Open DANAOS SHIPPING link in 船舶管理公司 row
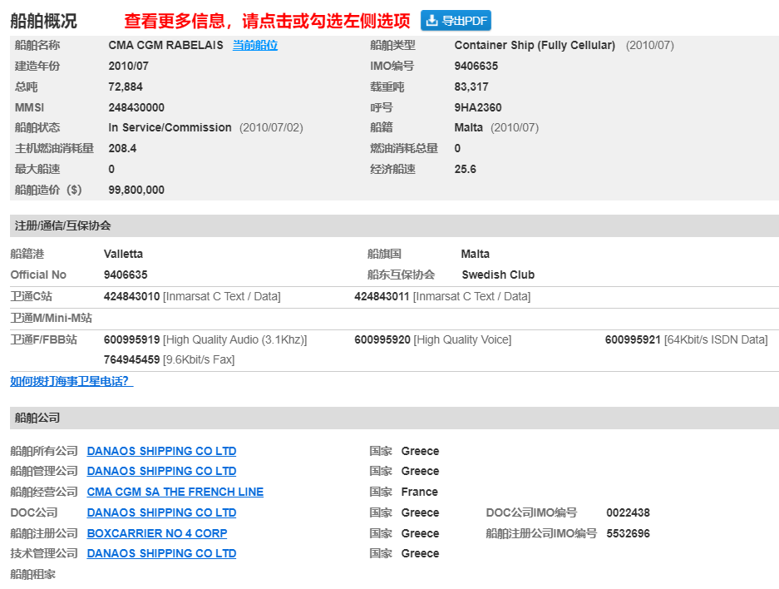This screenshot has height=589, width=779. coord(161,471)
